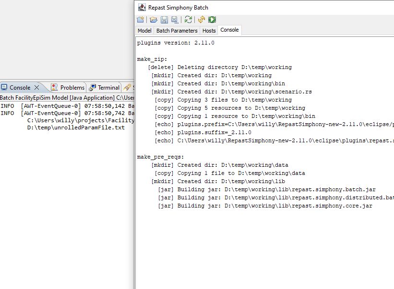
Task: Close the Eclipse Console view
Action: [36, 88]
